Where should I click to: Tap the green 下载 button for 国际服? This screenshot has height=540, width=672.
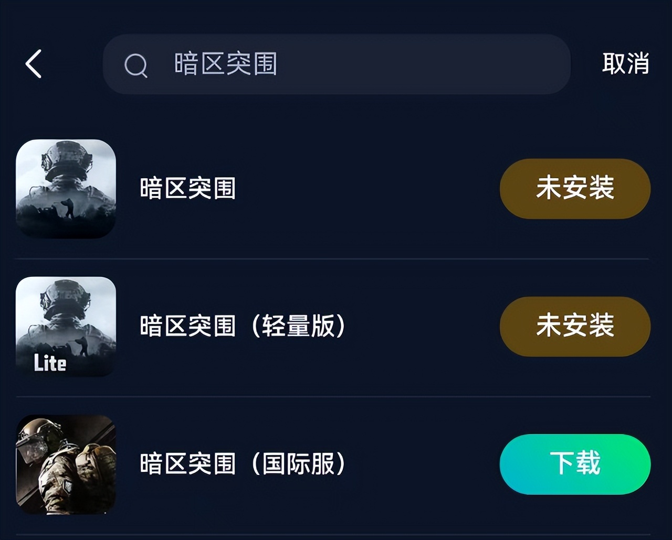(575, 464)
